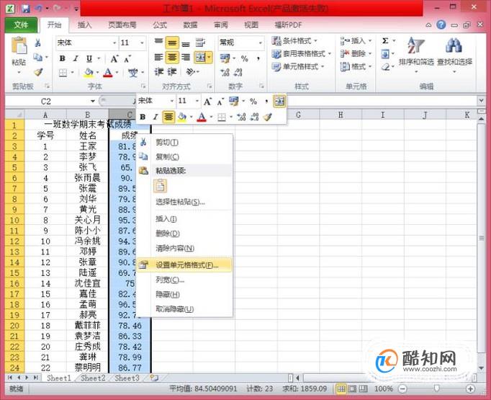Screen dimensions: 491x400
Task: Open 单元格样式 cell styles menu
Action: click(x=298, y=67)
